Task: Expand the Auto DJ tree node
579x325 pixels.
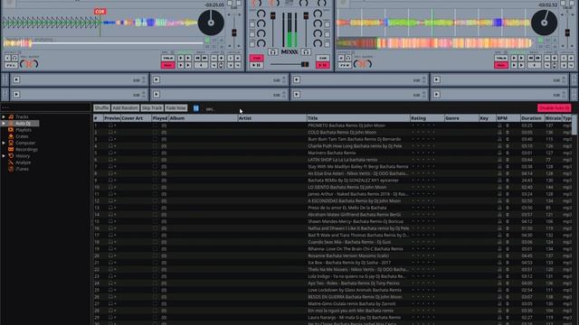Action: (x=4, y=124)
